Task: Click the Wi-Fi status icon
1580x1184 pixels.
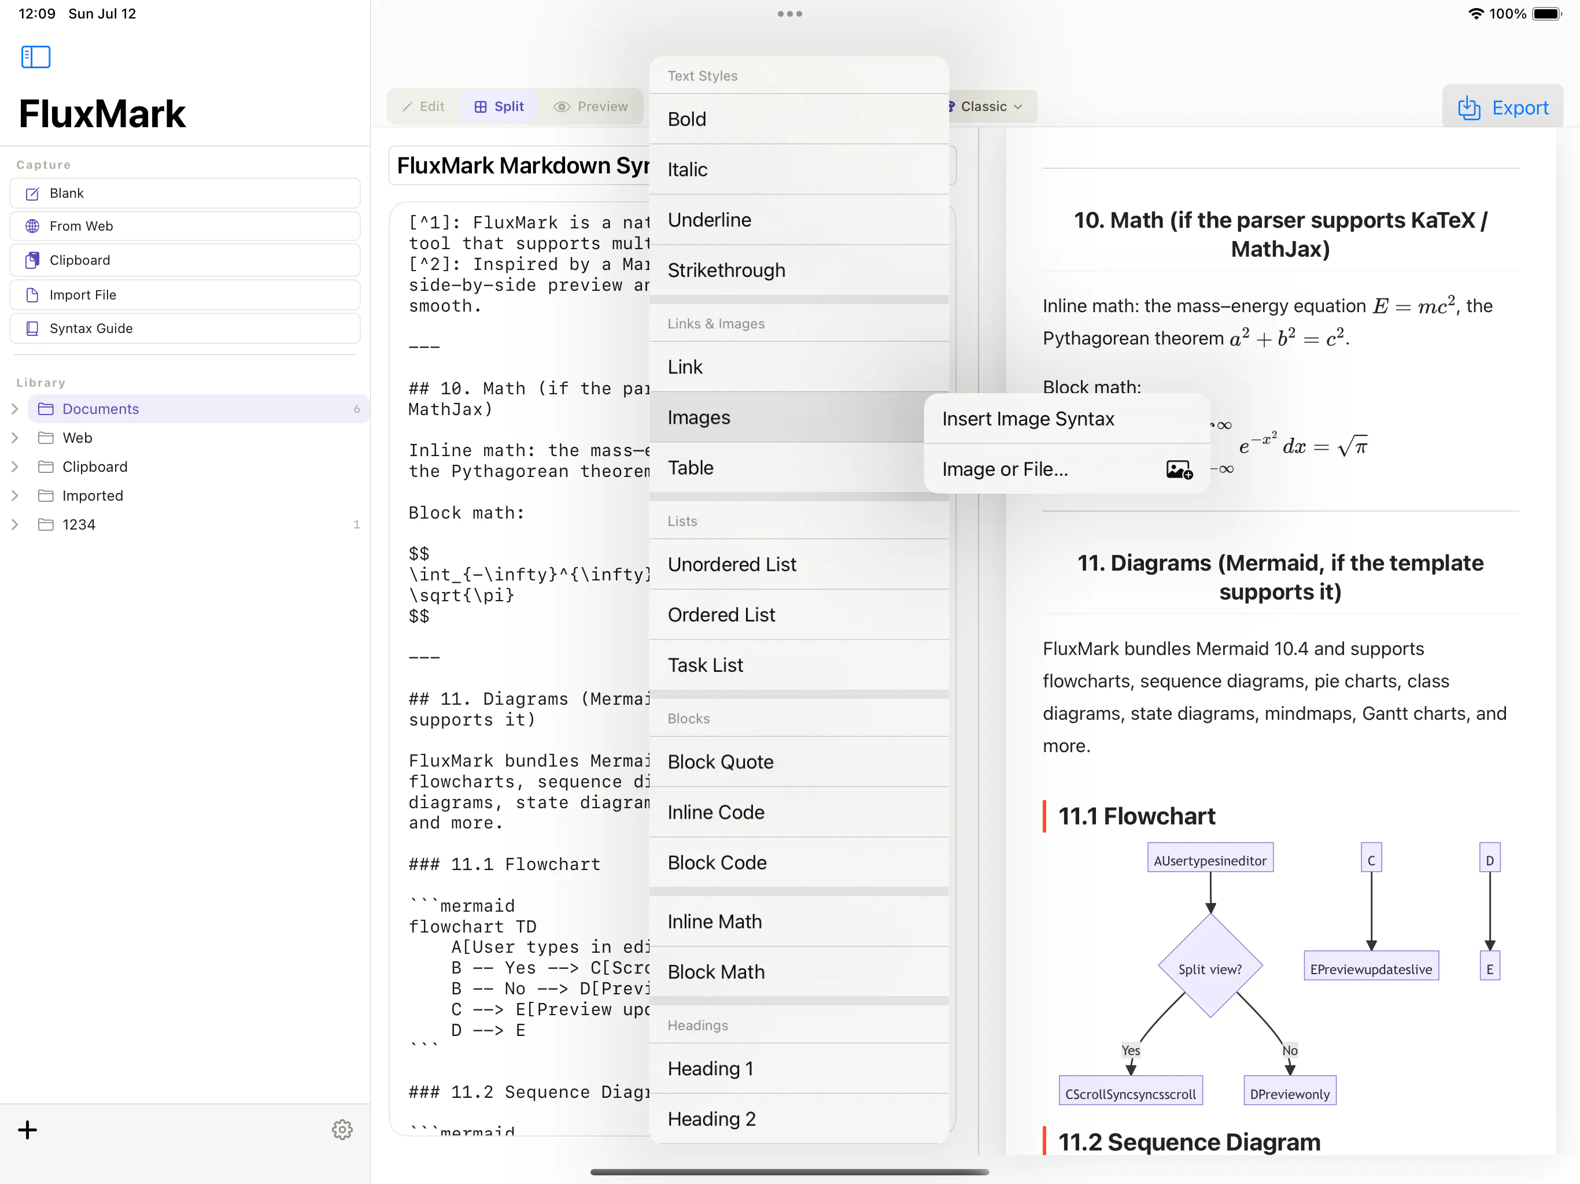Action: pos(1476,13)
